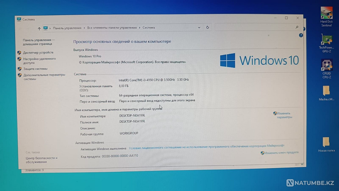Image resolution: width=339 pixels, height=191 pixels.
Task: Click shield icon next to Изменить параметры
Action: pyautogui.click(x=275, y=113)
